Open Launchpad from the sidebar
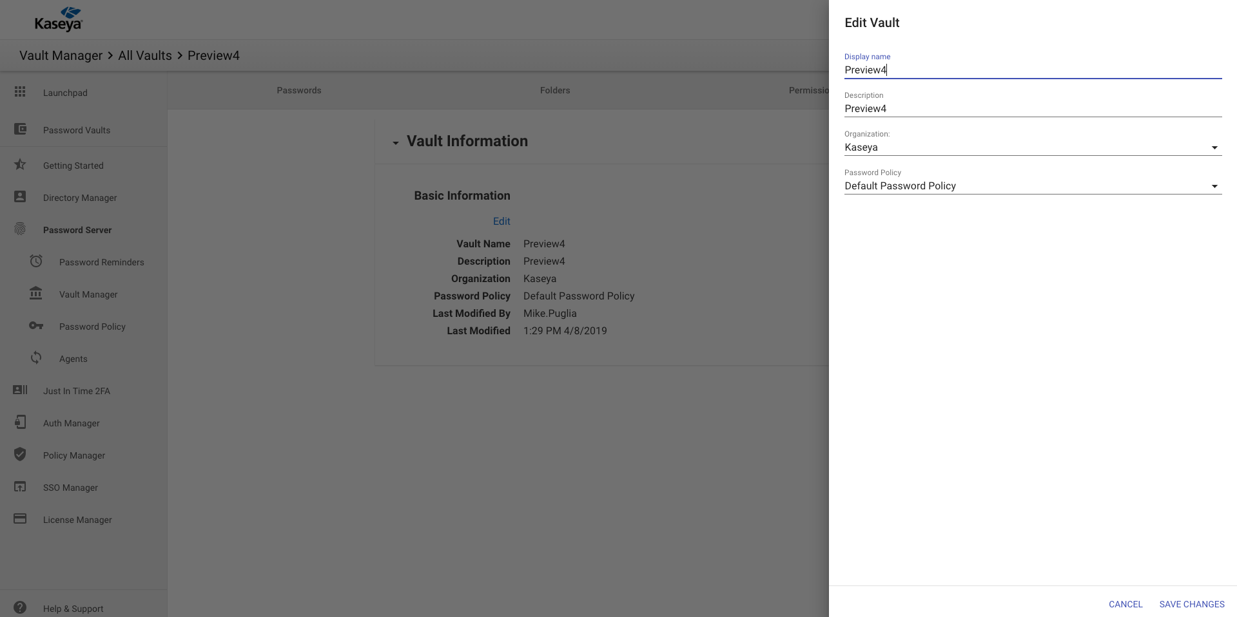This screenshot has width=1237, height=617. (65, 93)
